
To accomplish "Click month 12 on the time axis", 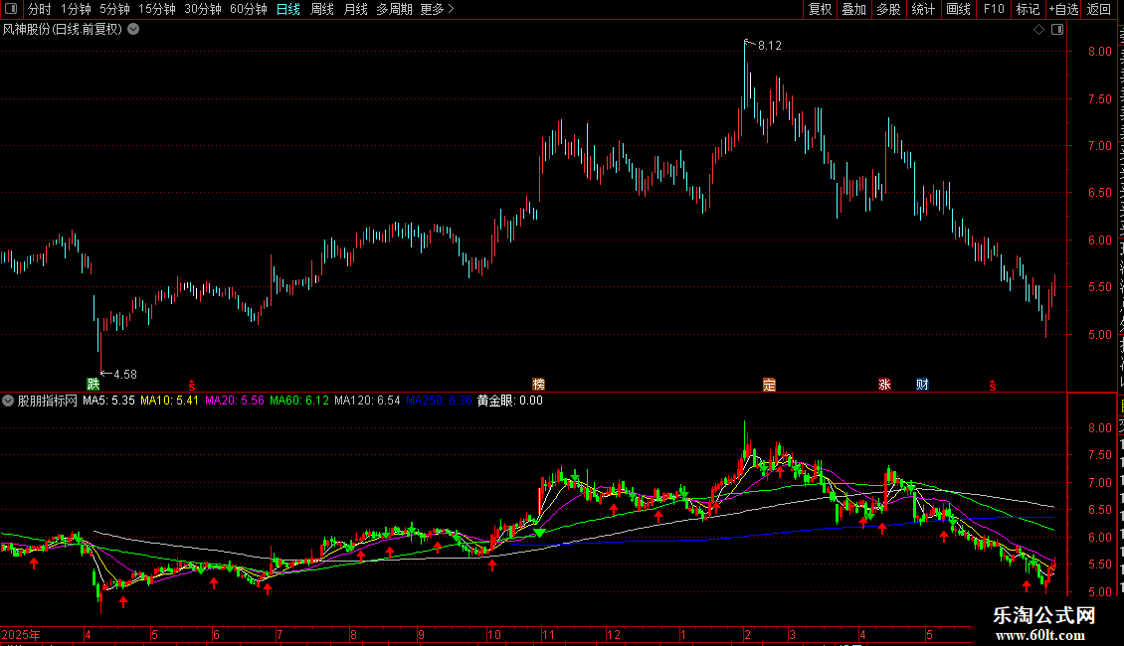I will click(613, 635).
